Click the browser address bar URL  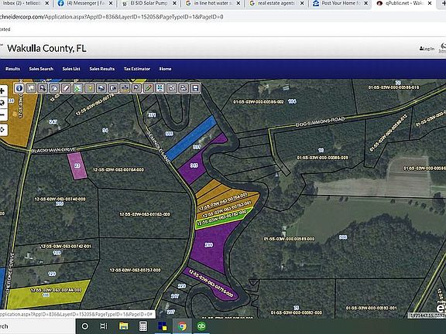pos(111,17)
